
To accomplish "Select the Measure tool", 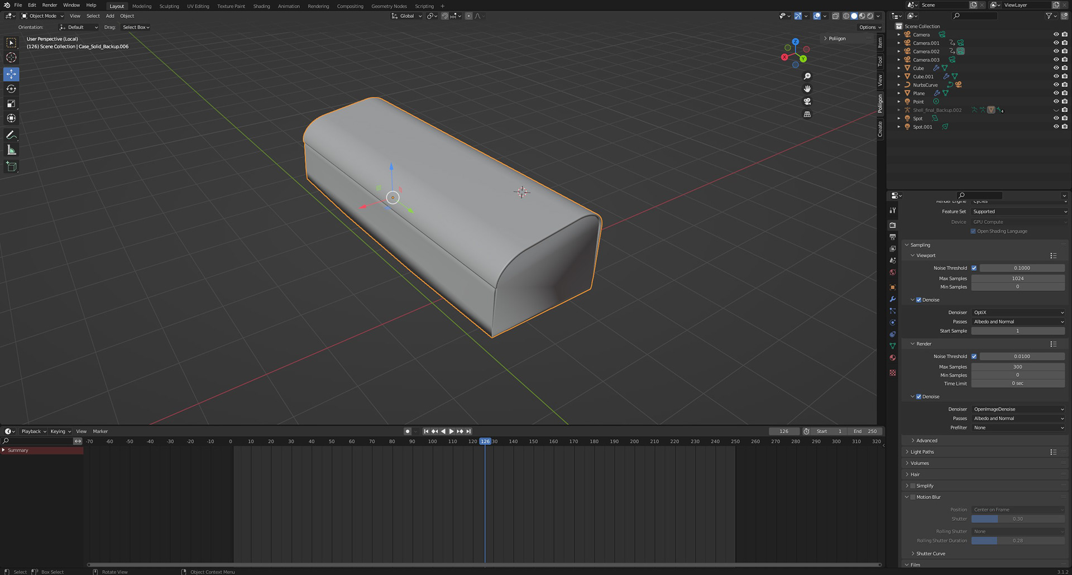I will [11, 150].
